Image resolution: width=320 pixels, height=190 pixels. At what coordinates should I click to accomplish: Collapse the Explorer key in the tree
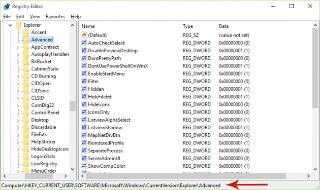[x=10, y=25]
